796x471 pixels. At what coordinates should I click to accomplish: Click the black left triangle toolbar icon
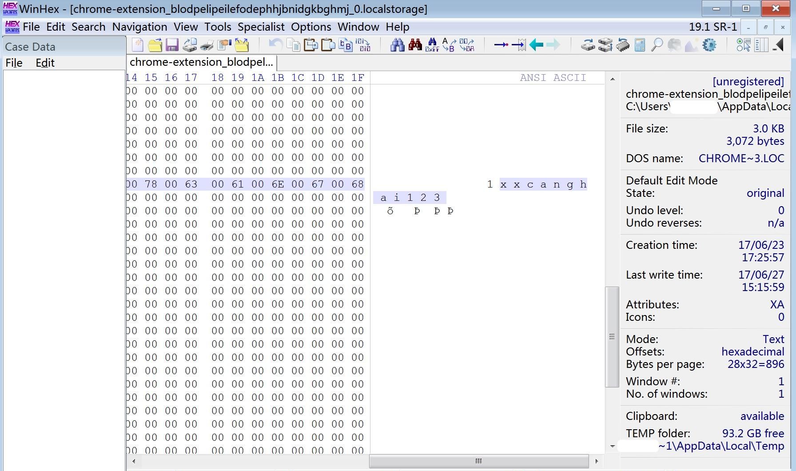(778, 45)
